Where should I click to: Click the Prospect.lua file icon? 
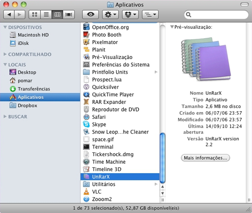click(x=86, y=79)
